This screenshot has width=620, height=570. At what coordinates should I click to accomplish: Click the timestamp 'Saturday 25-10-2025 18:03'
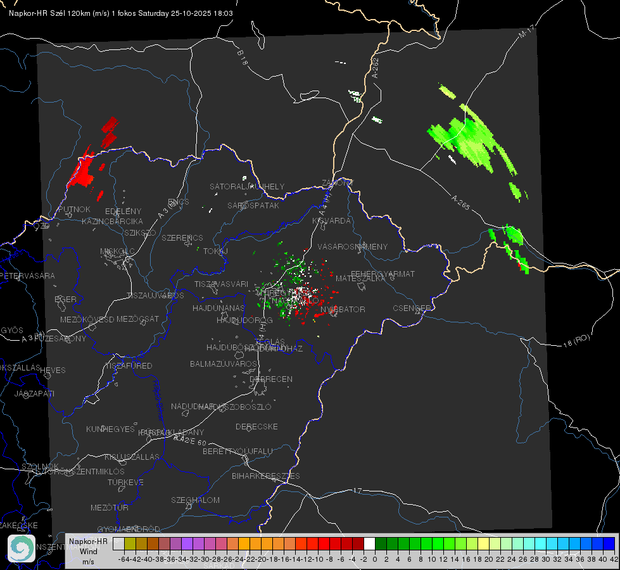[186, 13]
